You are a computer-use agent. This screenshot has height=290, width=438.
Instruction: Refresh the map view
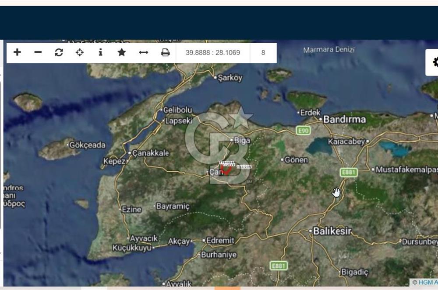[59, 52]
